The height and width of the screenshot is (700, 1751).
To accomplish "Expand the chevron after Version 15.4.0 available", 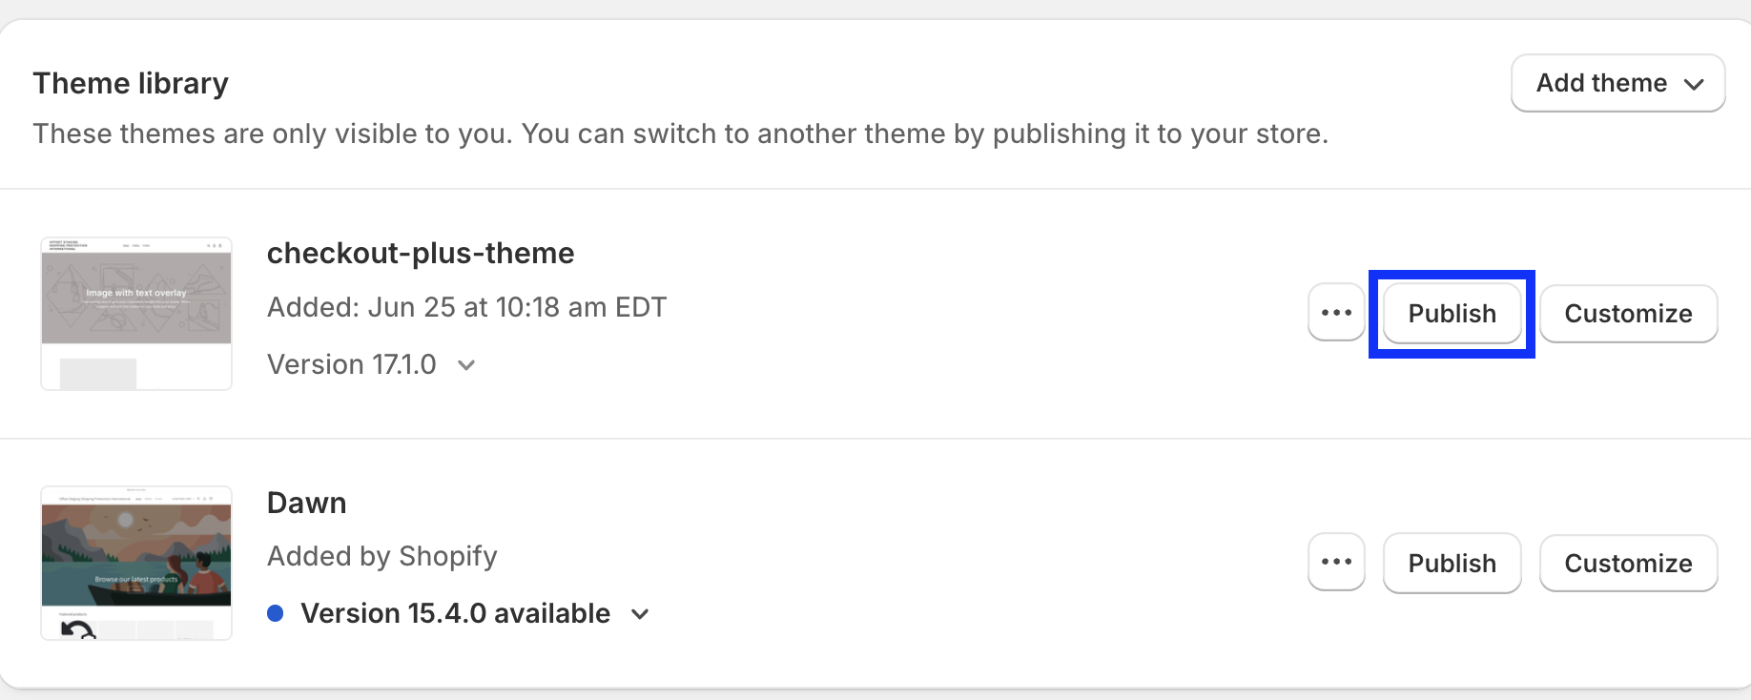I will (x=640, y=614).
